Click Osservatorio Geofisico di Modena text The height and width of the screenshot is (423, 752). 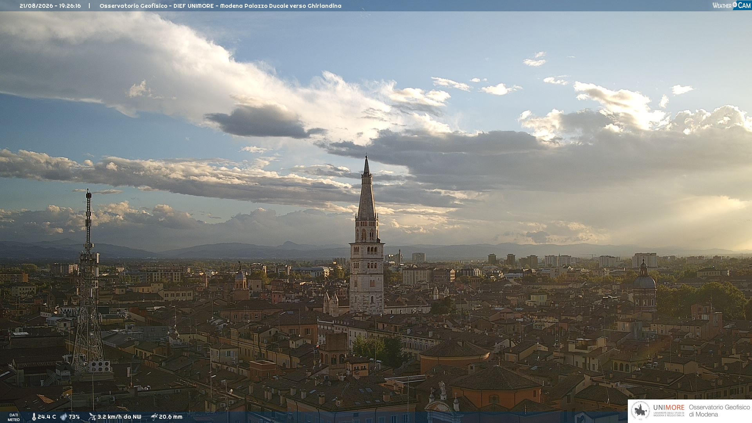(719, 411)
